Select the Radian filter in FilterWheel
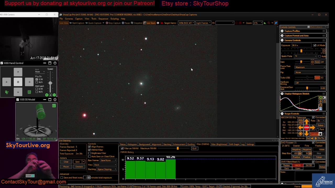 287,165
